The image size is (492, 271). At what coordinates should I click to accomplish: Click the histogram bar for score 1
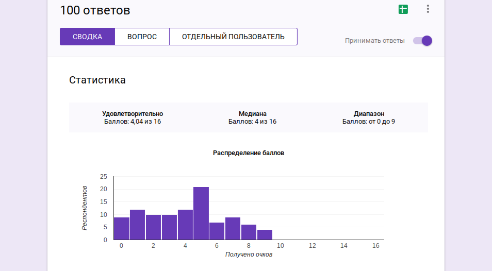pos(137,225)
